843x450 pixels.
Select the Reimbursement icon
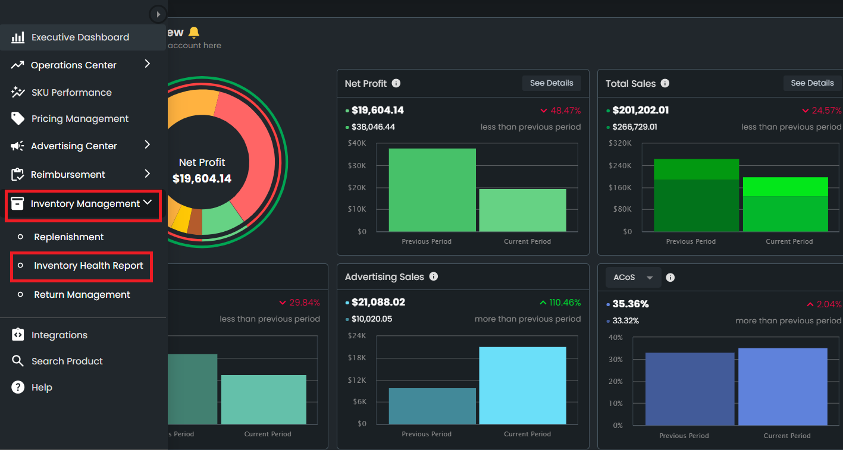17,174
